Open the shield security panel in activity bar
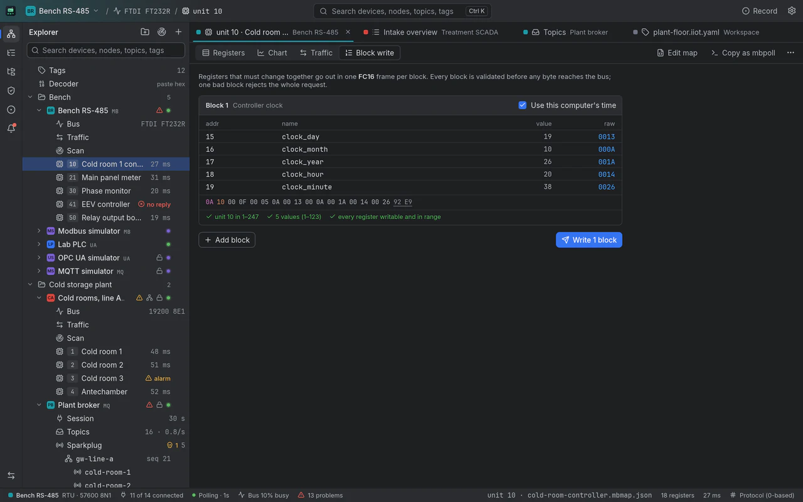 click(x=11, y=90)
